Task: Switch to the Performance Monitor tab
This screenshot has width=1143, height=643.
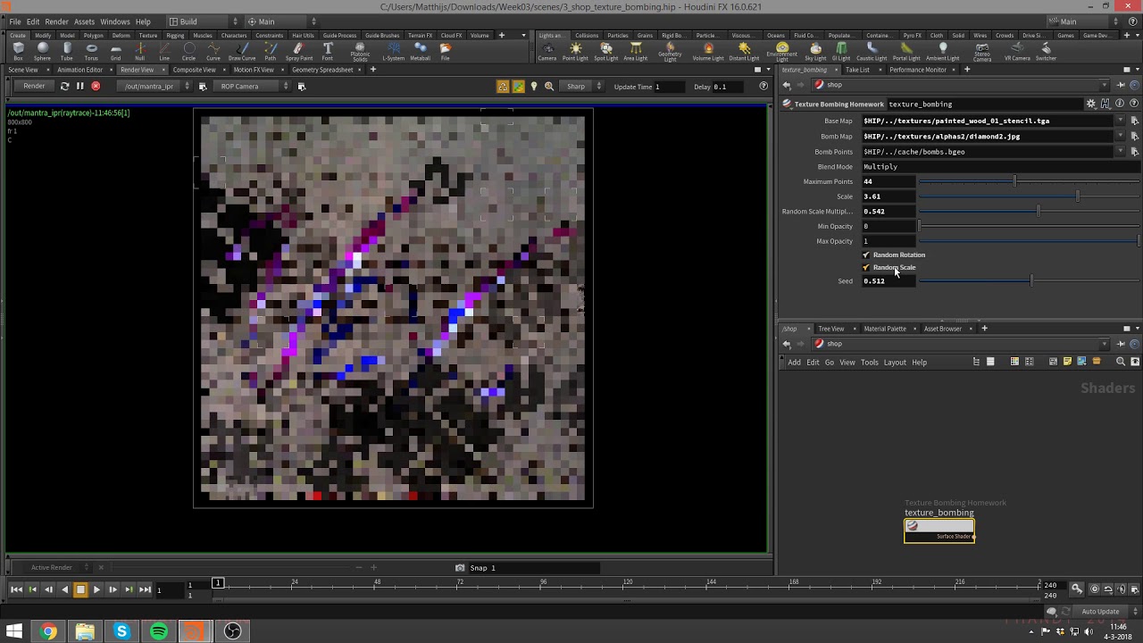Action: tap(917, 70)
